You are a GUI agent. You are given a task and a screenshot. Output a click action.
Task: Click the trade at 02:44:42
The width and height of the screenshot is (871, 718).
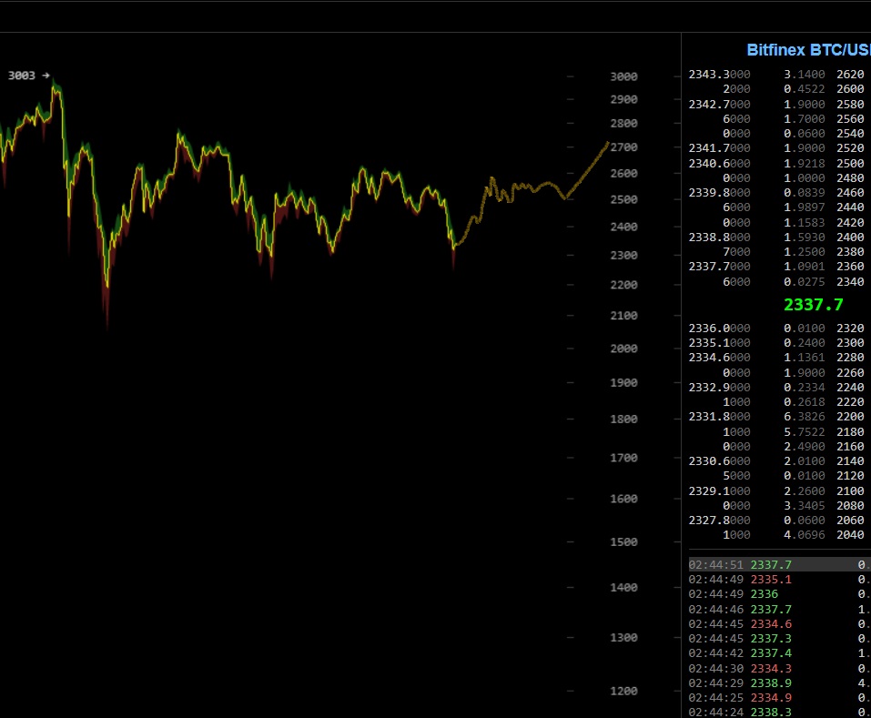(780, 653)
